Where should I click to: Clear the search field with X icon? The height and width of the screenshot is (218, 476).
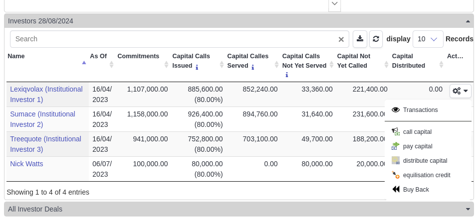click(x=341, y=39)
